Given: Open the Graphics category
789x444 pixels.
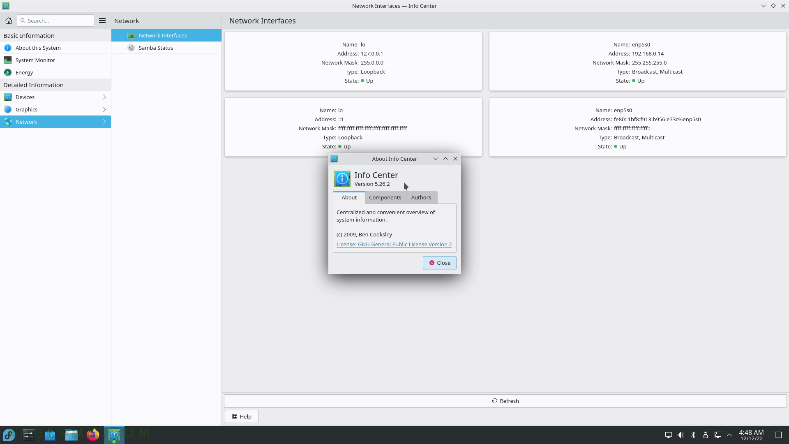Looking at the screenshot, I should point(55,109).
